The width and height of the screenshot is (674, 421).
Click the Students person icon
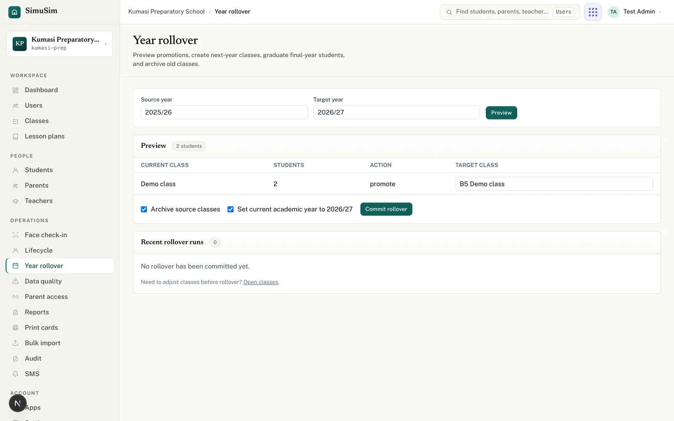[x=16, y=170]
